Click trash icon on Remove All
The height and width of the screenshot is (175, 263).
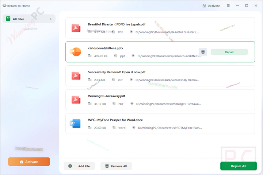pyautogui.click(x=107, y=166)
